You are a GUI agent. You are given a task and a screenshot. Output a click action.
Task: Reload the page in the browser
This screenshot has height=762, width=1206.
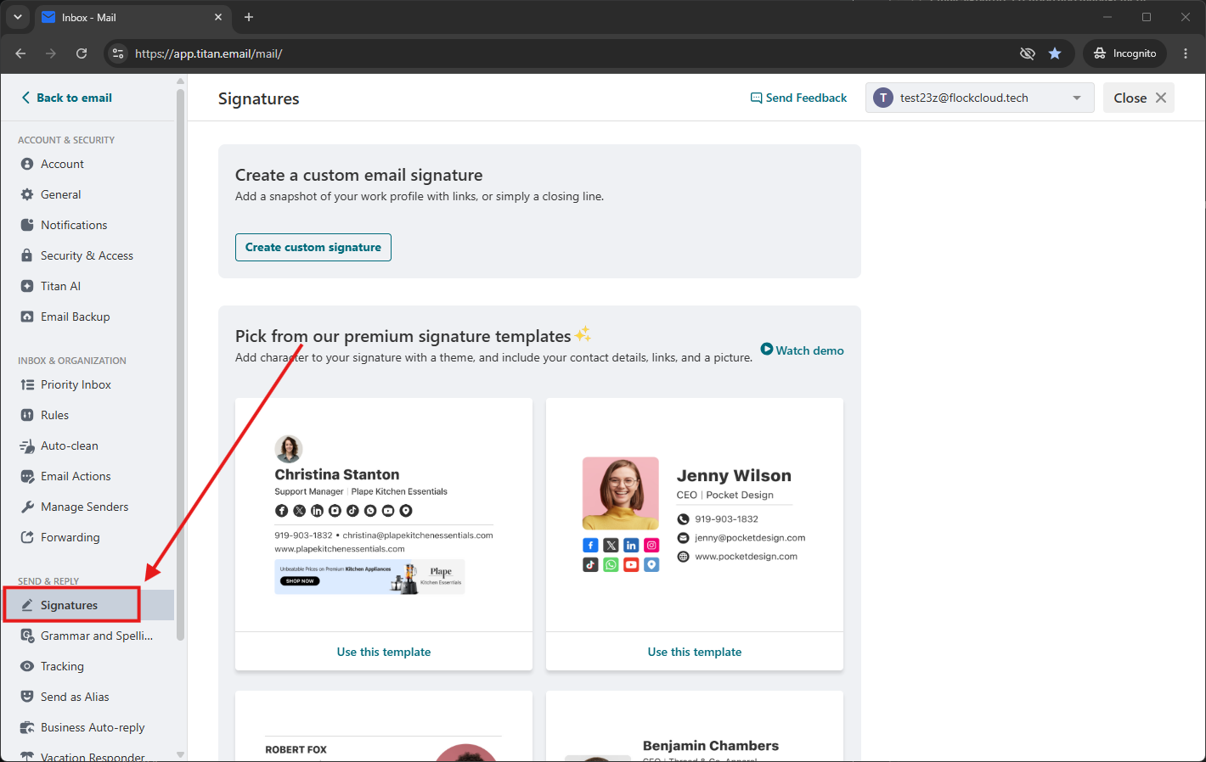(82, 53)
